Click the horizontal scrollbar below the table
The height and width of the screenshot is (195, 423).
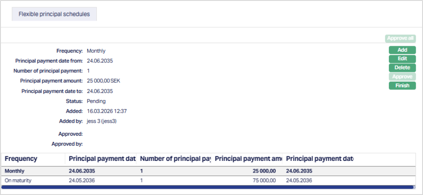click(x=207, y=187)
